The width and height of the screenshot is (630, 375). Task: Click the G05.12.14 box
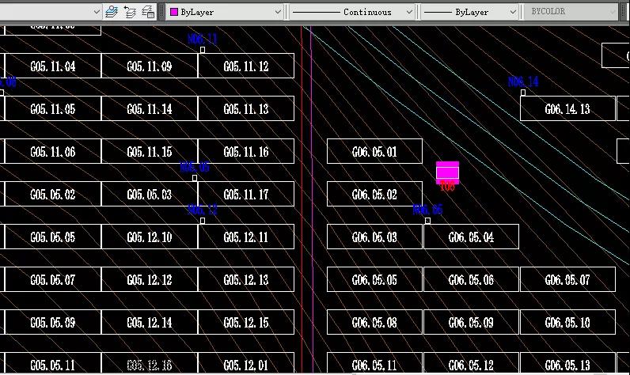[x=150, y=322]
